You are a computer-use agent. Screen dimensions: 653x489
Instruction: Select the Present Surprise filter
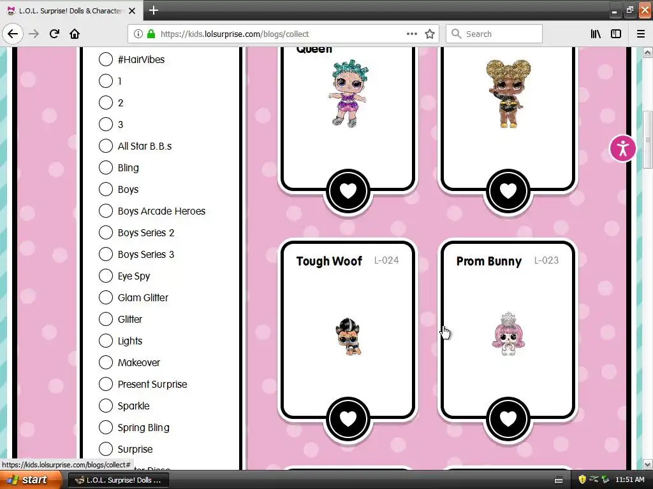106,384
